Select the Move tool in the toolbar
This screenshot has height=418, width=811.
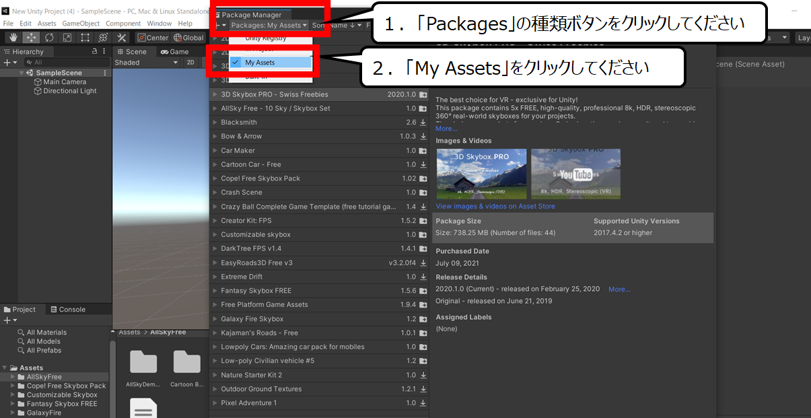point(31,38)
